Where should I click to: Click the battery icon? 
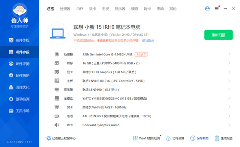click(x=57, y=116)
